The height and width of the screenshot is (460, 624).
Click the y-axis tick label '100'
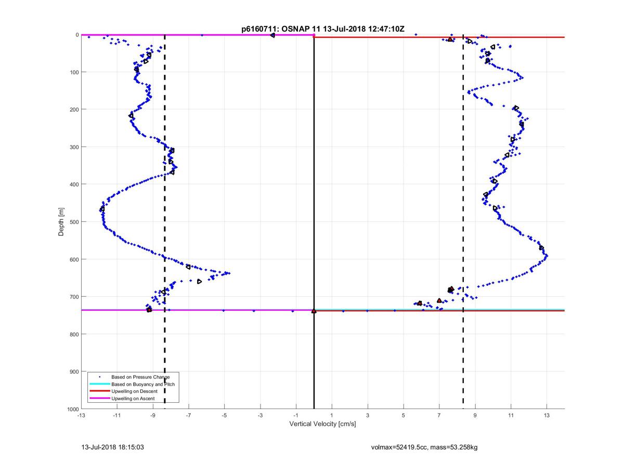click(74, 72)
